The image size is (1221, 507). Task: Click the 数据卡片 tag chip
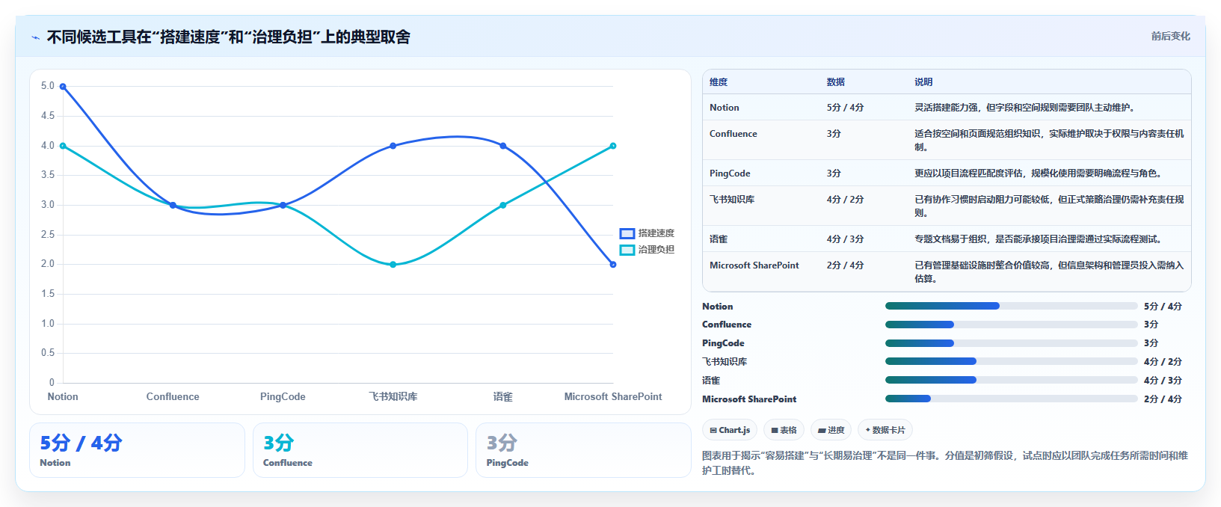point(885,430)
